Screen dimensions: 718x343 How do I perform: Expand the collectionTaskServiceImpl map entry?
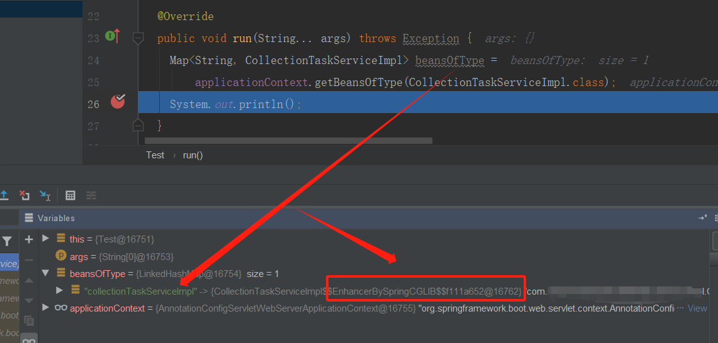tap(59, 290)
